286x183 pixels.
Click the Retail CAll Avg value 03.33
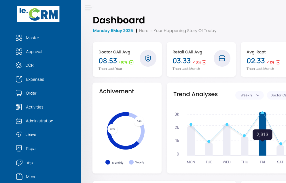(x=182, y=61)
